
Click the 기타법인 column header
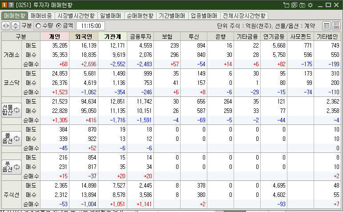(x=327, y=36)
